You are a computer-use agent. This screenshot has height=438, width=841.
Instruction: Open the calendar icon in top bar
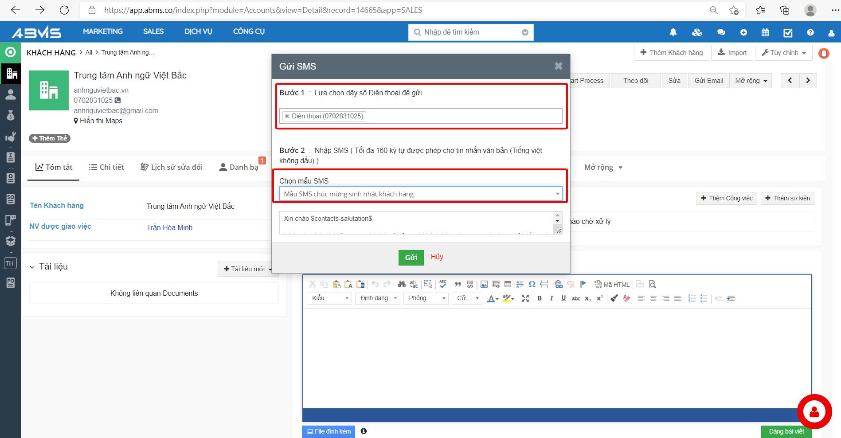pyautogui.click(x=765, y=32)
